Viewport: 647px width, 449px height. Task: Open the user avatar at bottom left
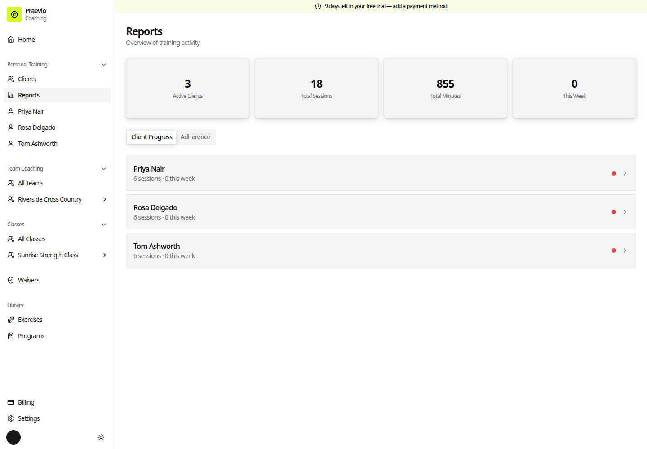tap(13, 437)
